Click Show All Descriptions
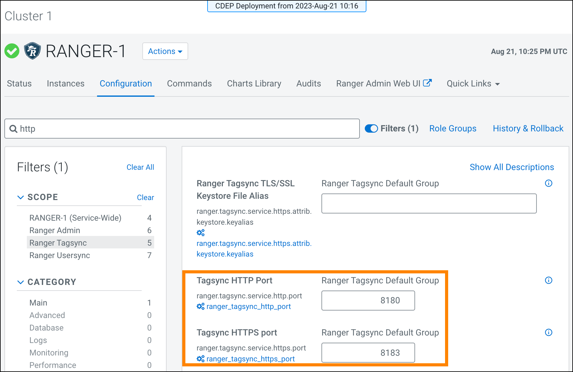 point(512,167)
